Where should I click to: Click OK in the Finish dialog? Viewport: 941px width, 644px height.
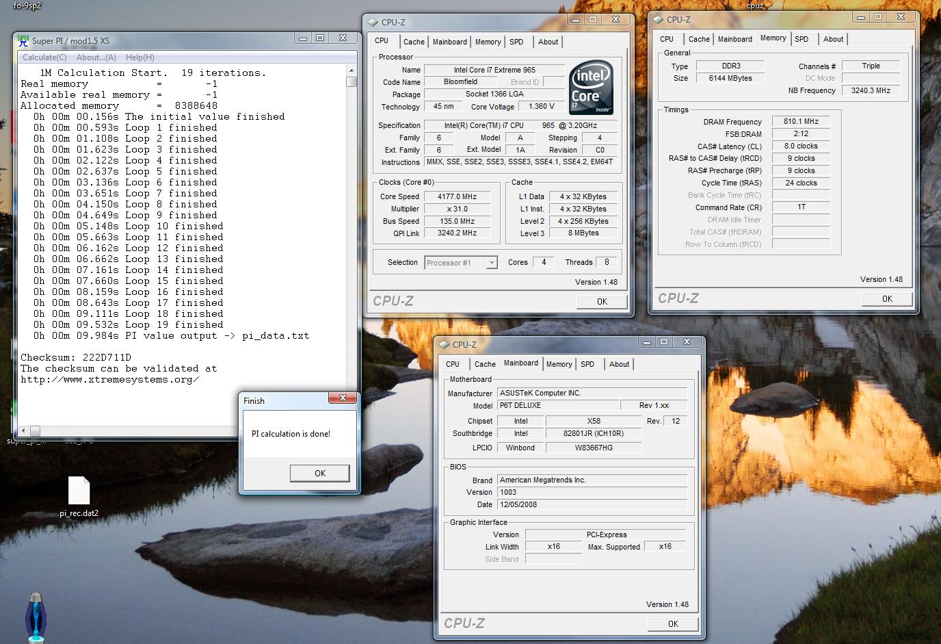[x=320, y=473]
